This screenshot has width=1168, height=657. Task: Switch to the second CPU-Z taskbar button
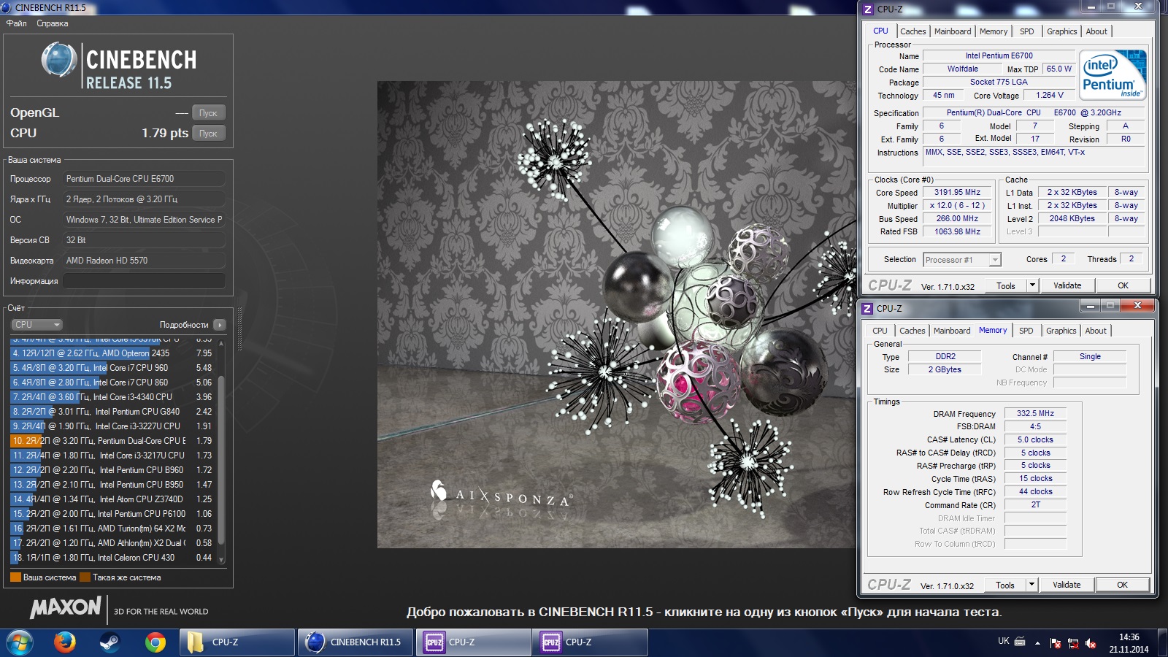(474, 642)
